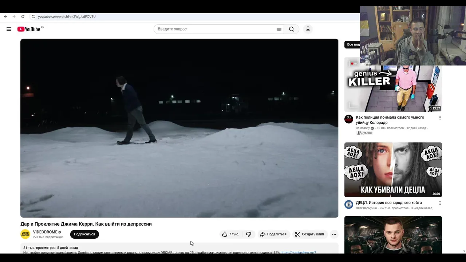Create a clip via 'Создать клип'
466x262 pixels.
(x=309, y=234)
